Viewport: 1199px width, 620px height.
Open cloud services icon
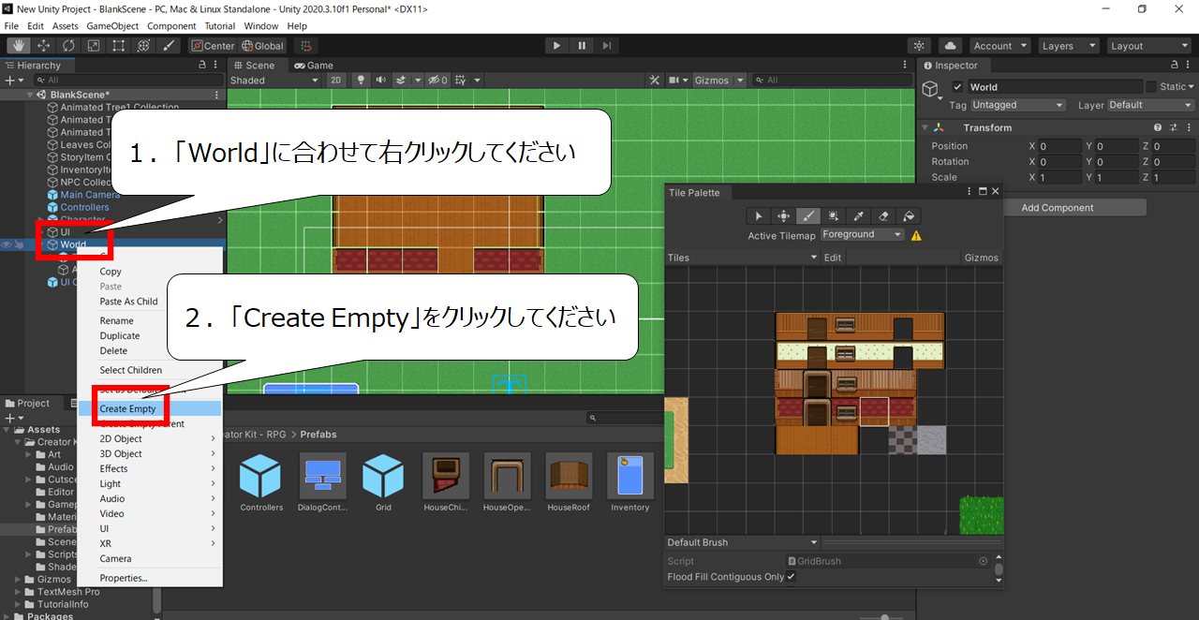950,46
